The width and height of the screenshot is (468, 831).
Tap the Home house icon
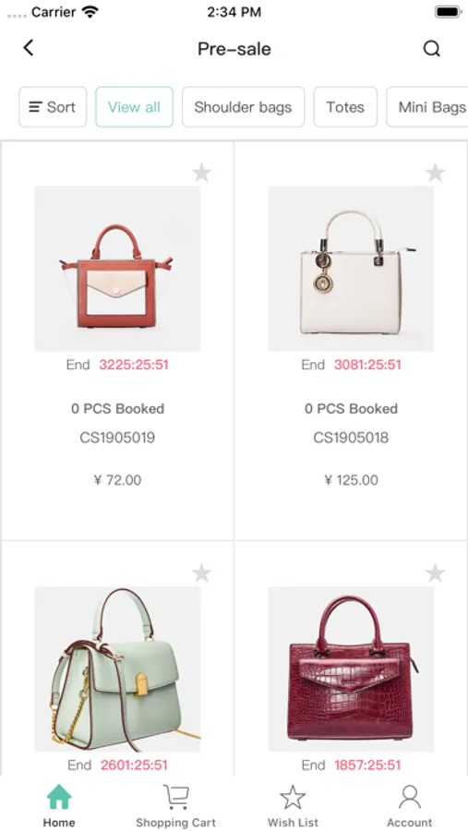coord(59,797)
